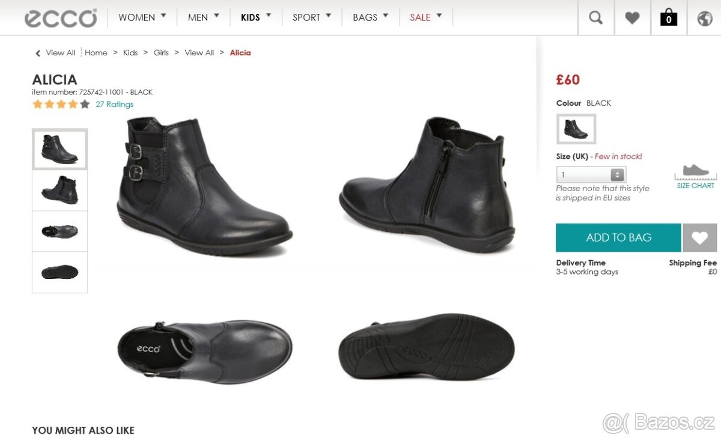Click the globe region icon
Screen dimensions: 721x440
[x=704, y=18]
